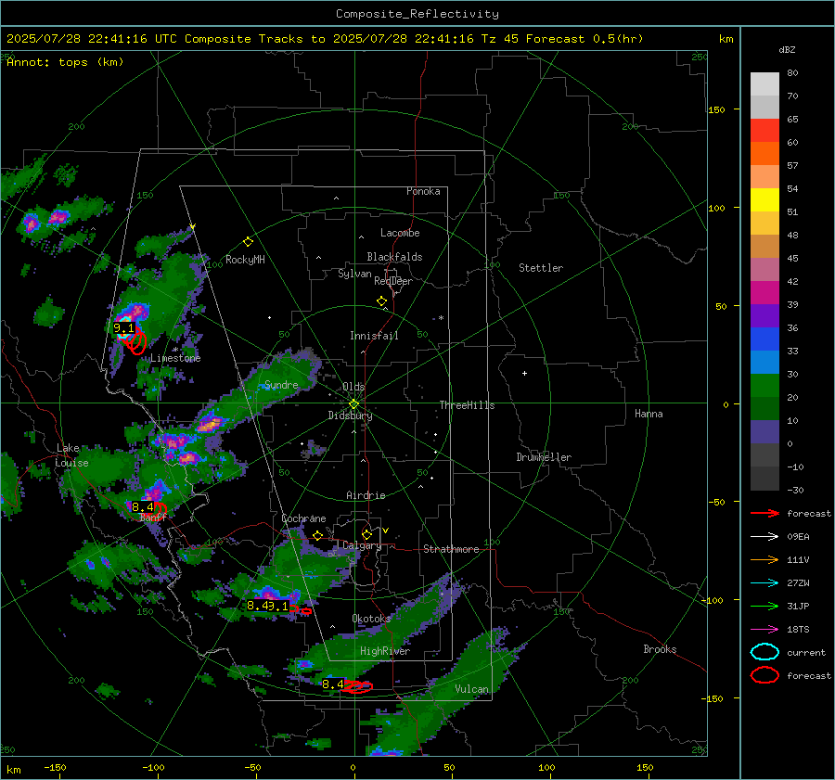Select the Didsbury label
Viewport: 835px width, 780px height.
[350, 416]
